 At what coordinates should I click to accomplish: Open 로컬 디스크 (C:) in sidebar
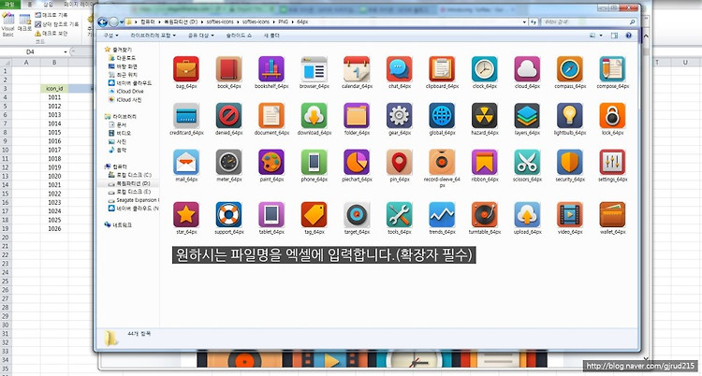(x=130, y=175)
